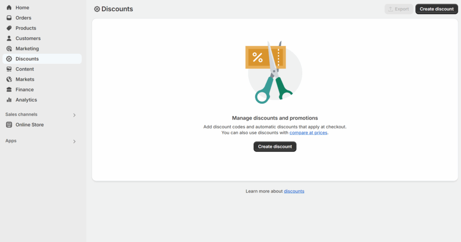Follow the compare at prices link
This screenshot has height=242, width=461.
pyautogui.click(x=309, y=133)
